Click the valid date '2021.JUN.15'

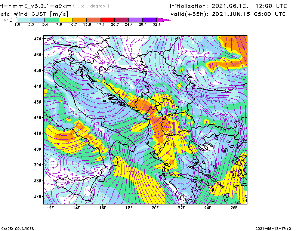(x=231, y=14)
